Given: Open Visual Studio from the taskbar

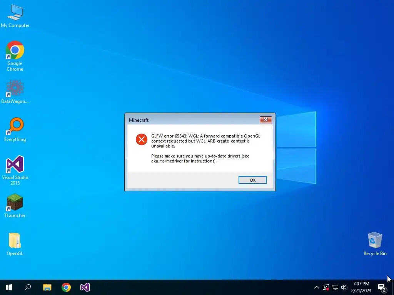Looking at the screenshot, I should click(85, 287).
